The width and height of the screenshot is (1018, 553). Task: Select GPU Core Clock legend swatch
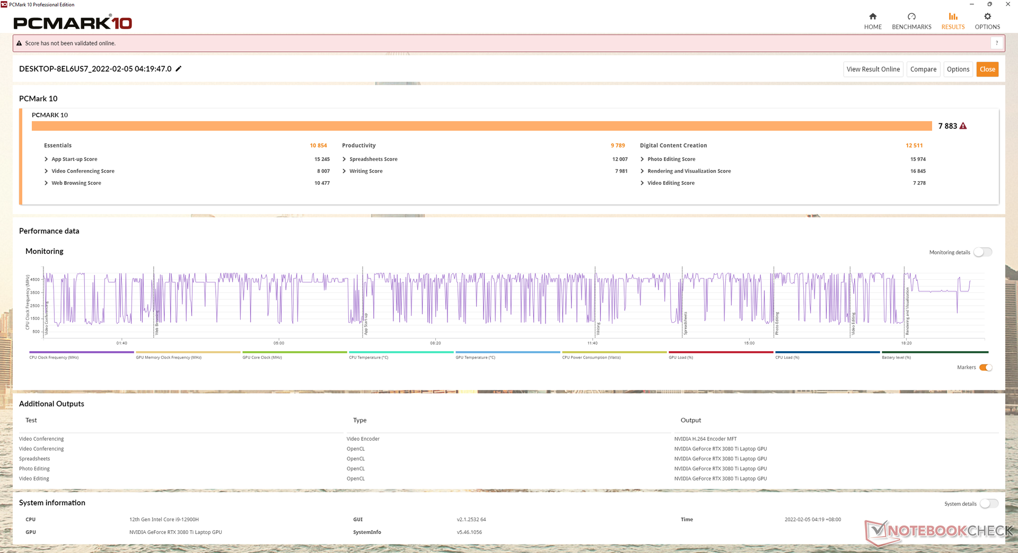coord(295,352)
